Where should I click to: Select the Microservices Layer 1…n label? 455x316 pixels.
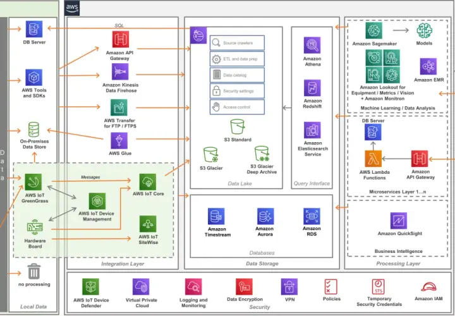(397, 191)
